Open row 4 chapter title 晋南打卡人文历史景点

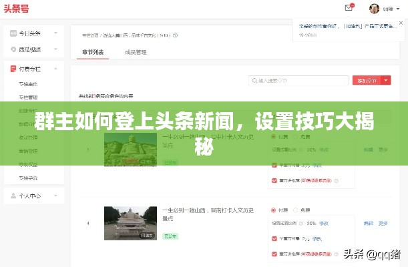(208, 214)
